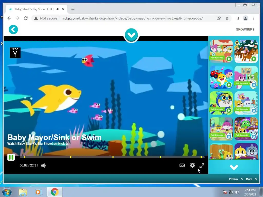Open the GROWNUPS link

click(245, 29)
